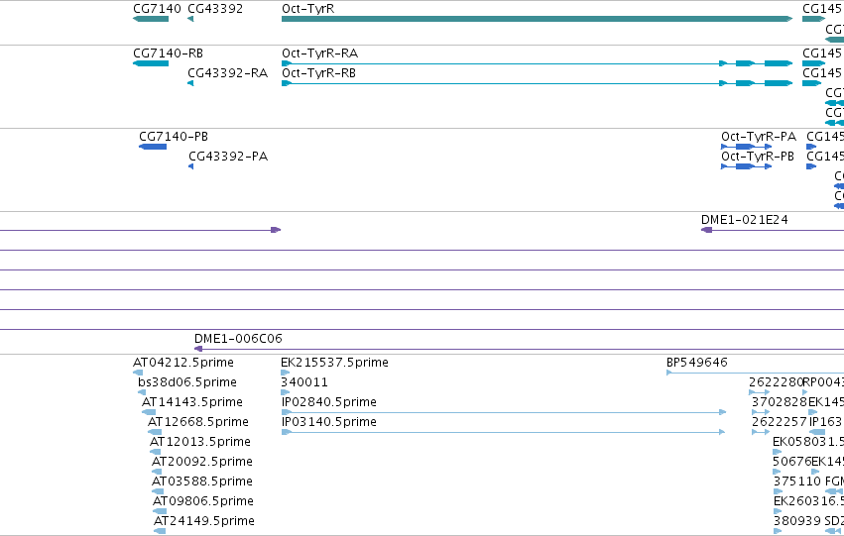Select the bs38d06.5prime EST

click(142, 392)
